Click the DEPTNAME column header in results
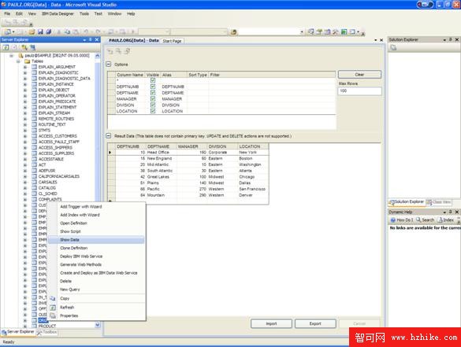The image size is (461, 347). coord(161,146)
